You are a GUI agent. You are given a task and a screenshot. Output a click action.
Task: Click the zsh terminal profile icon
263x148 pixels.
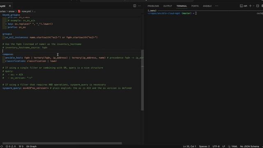tap(241, 6)
